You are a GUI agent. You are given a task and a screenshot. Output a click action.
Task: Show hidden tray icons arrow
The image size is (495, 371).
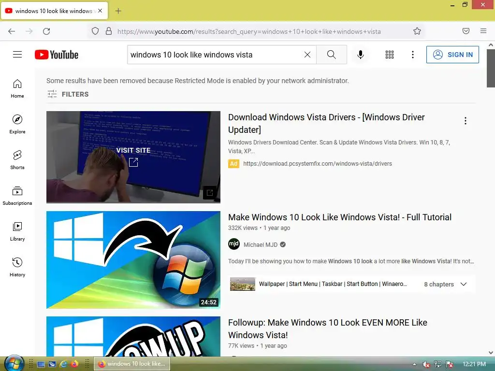[x=414, y=364]
